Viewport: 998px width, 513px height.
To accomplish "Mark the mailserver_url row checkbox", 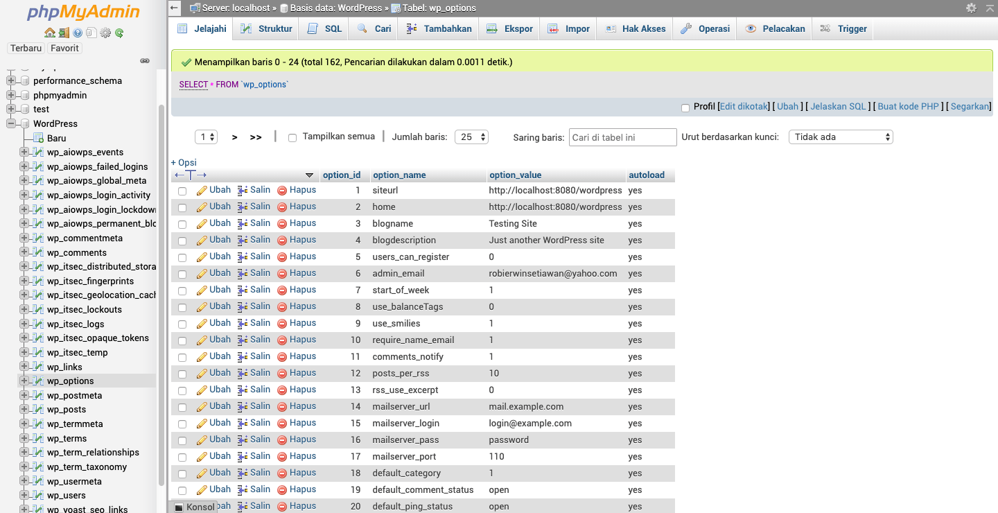I will [182, 407].
